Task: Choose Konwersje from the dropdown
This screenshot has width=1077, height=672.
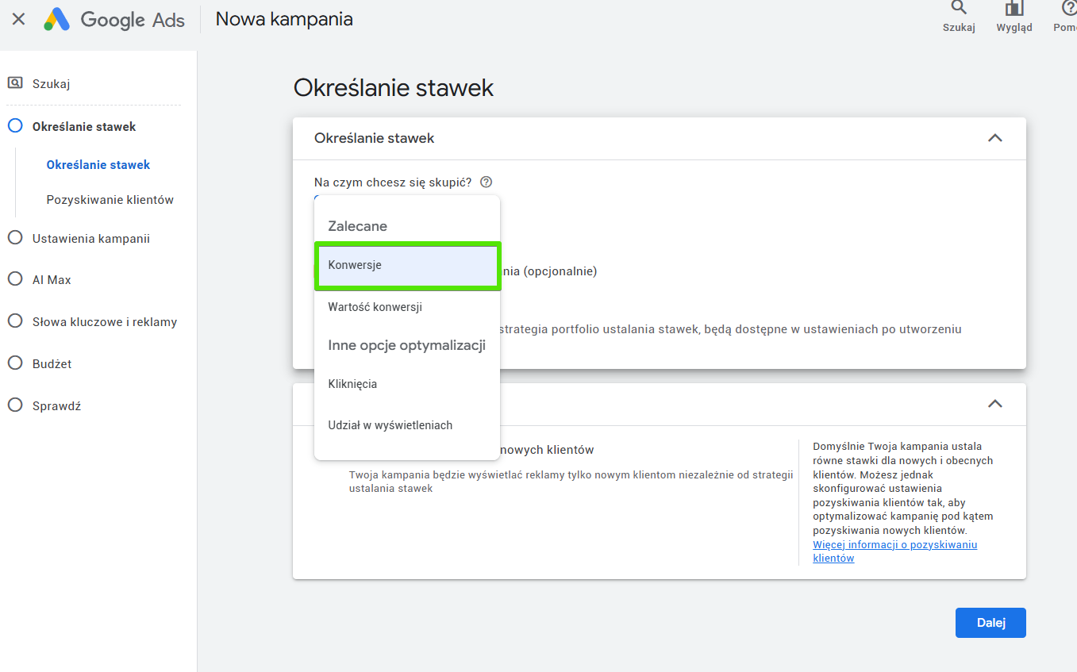Action: pyautogui.click(x=407, y=266)
